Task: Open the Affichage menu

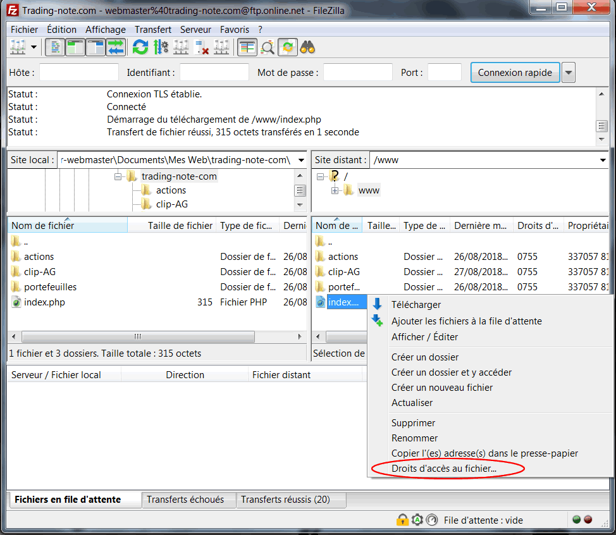Action: pyautogui.click(x=106, y=30)
